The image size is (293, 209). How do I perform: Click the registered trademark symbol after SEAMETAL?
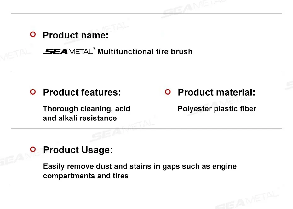pos(94,49)
